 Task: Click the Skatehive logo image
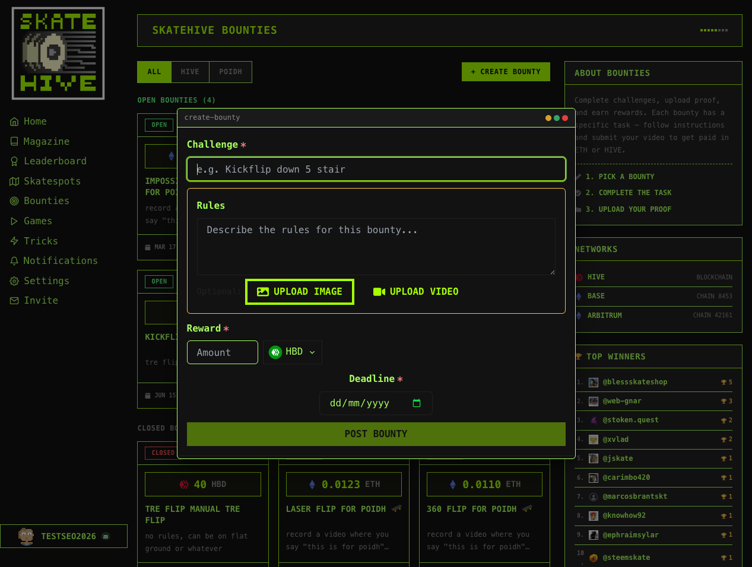(x=58, y=53)
